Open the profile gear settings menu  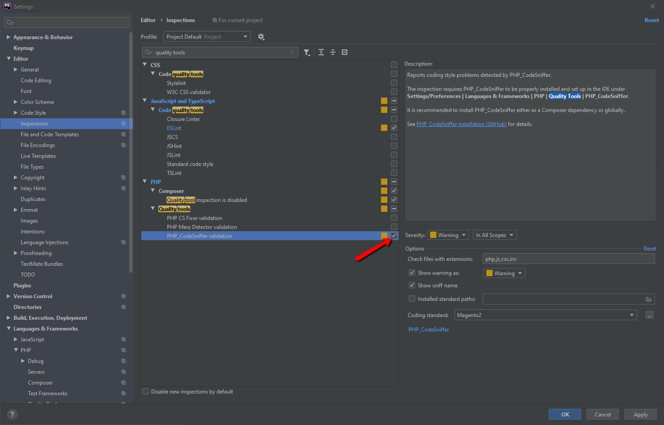(x=261, y=37)
